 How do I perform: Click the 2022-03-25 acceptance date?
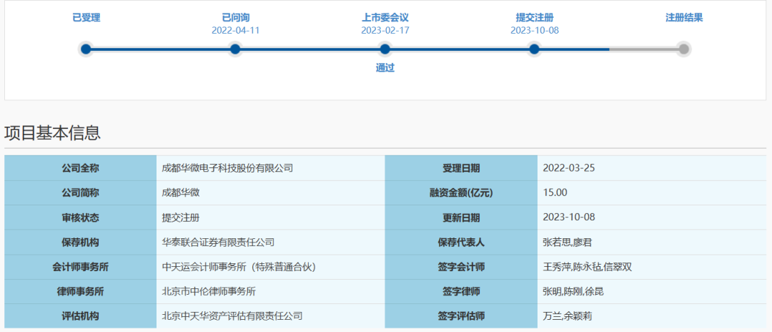569,168
